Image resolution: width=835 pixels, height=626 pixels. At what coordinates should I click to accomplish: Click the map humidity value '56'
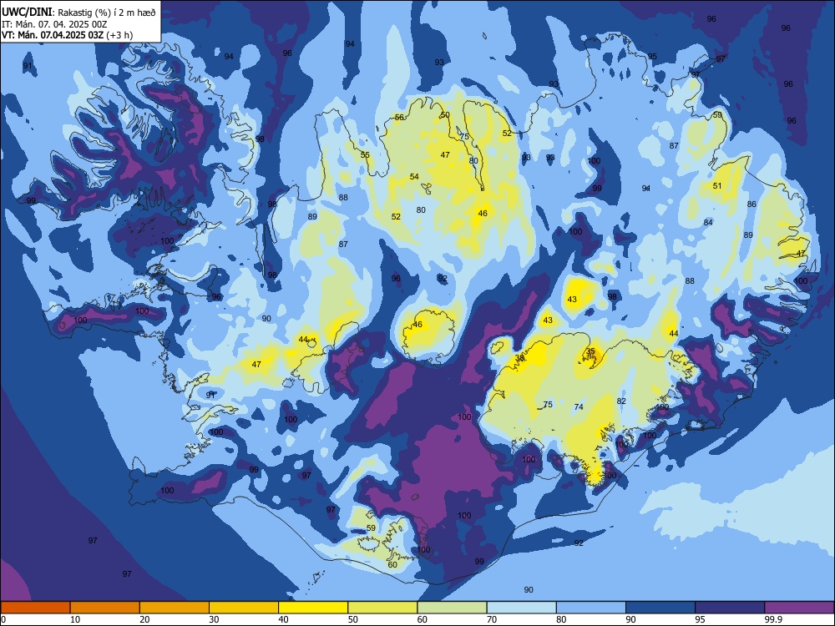[399, 118]
